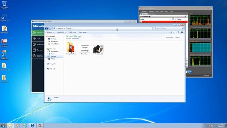Open the Organize dropdown menu
Screen dimensions: 227x128
click(50, 32)
